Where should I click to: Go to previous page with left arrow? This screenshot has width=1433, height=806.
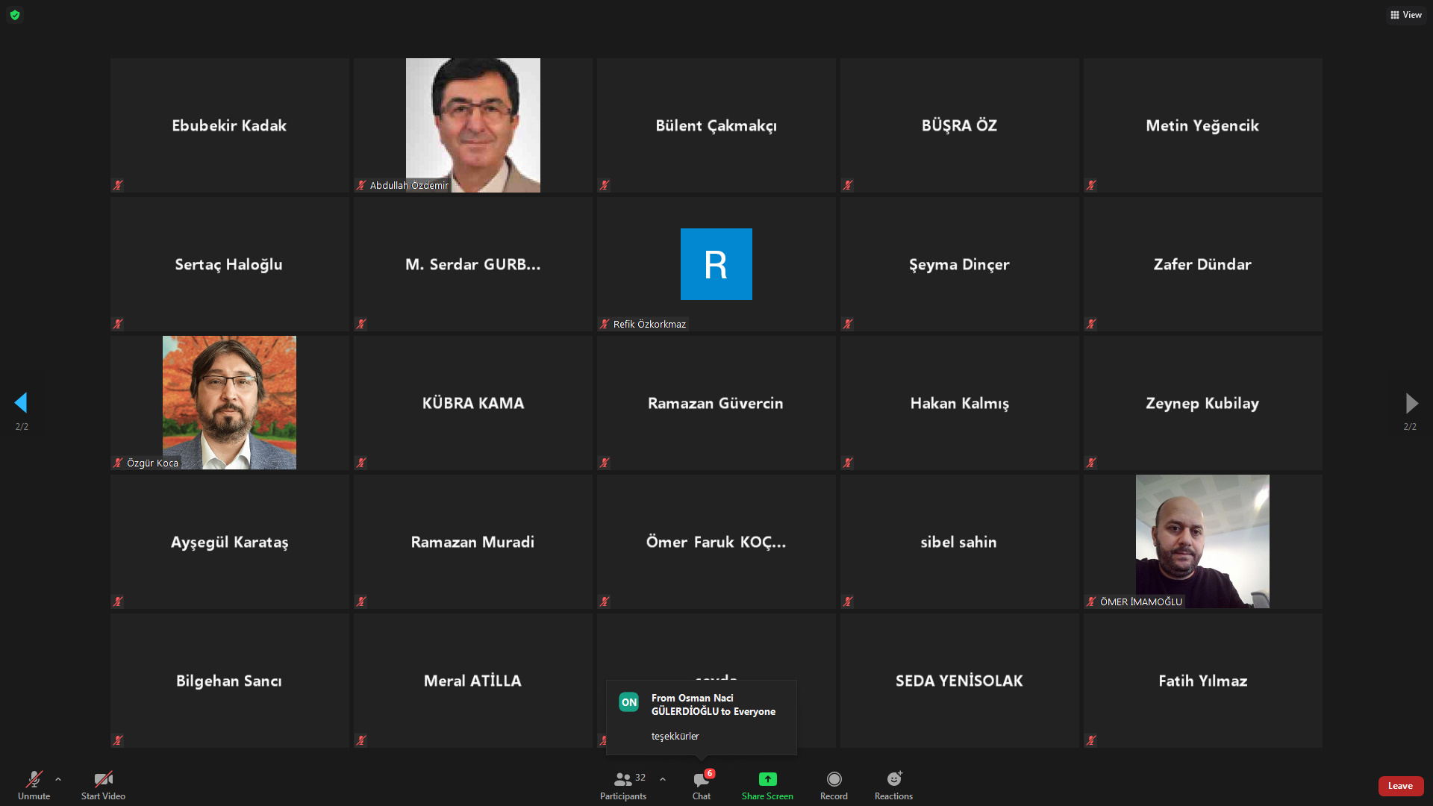pos(21,403)
